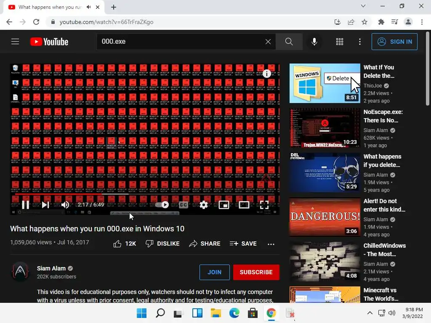431x323 pixels.
Task: Open the Siam Alam channel name link
Action: click(51, 268)
